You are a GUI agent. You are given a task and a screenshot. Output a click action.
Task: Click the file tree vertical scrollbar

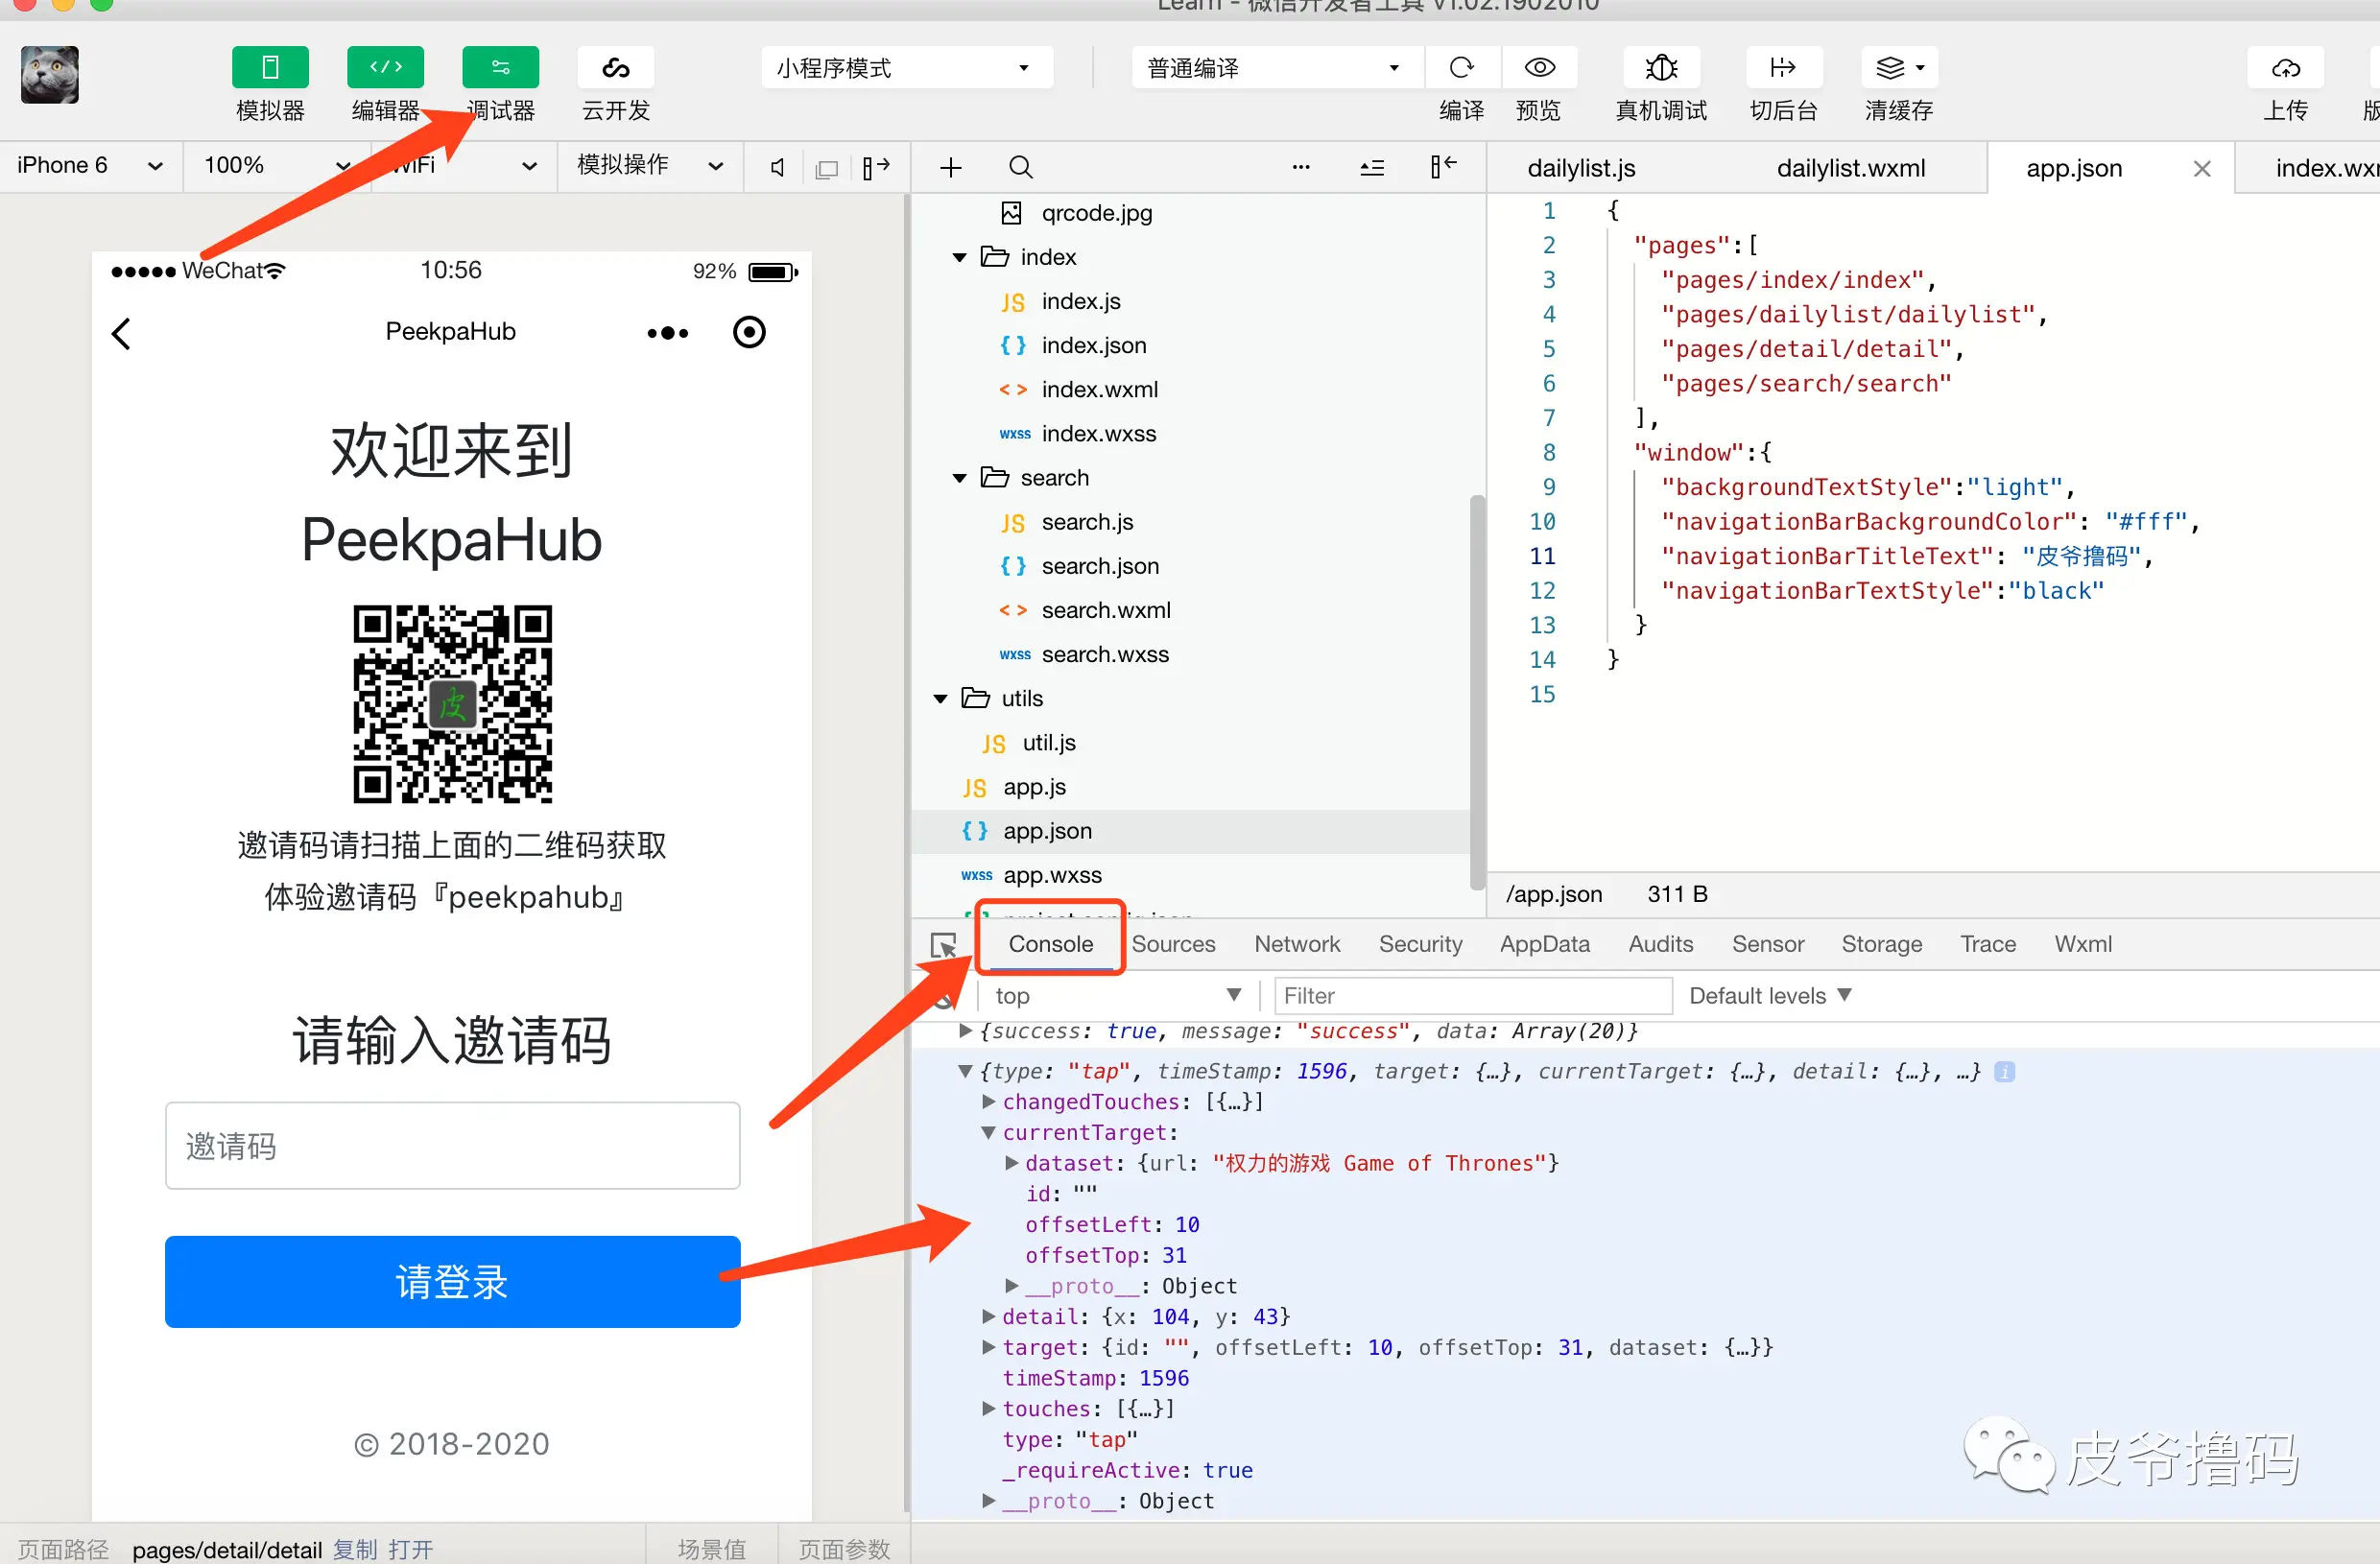pos(1477,692)
